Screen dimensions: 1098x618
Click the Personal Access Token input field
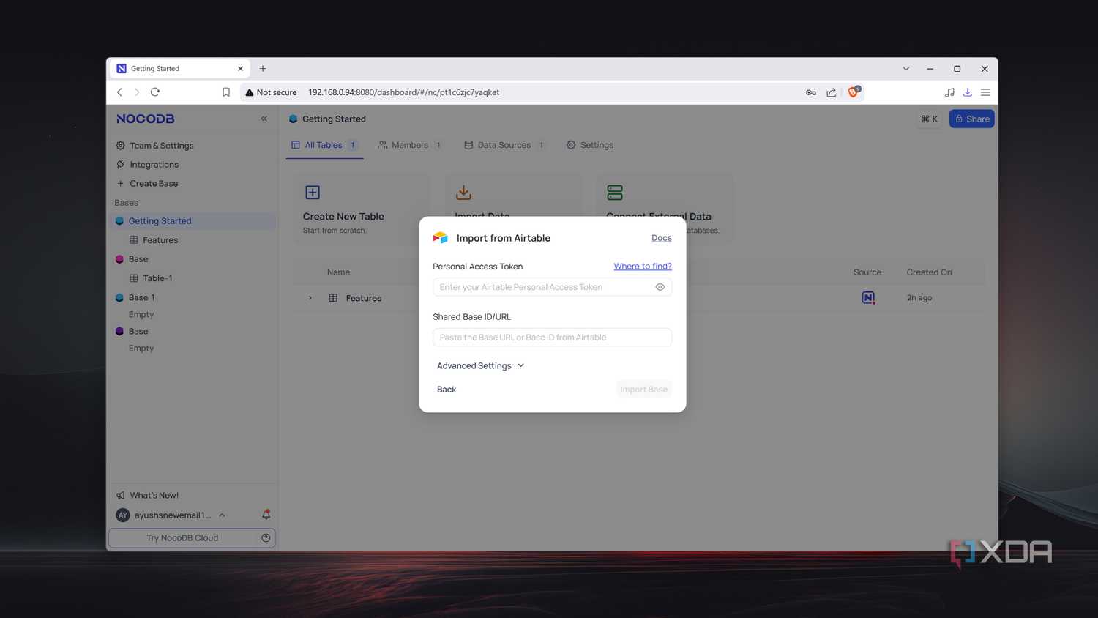(x=552, y=287)
